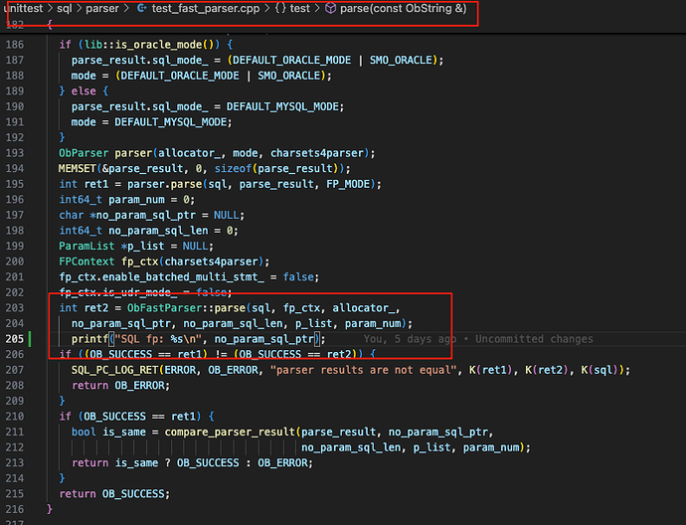The width and height of the screenshot is (686, 525).
Task: Click the method cube icon before parse
Action: tap(329, 10)
